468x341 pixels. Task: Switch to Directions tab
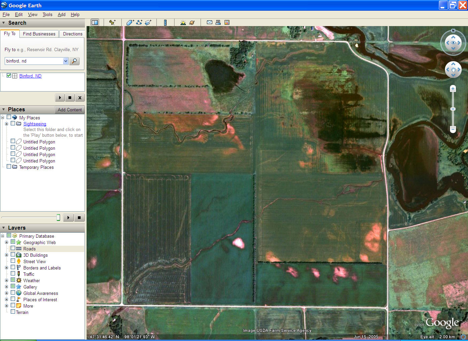[x=73, y=34]
